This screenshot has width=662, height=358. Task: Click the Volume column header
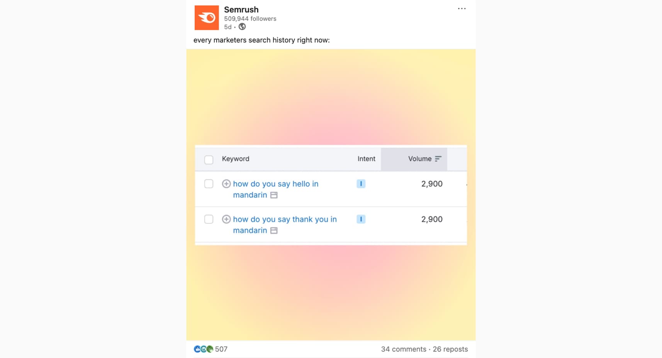[419, 159]
